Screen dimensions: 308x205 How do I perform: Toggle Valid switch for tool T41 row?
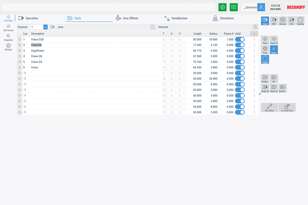click(x=240, y=112)
